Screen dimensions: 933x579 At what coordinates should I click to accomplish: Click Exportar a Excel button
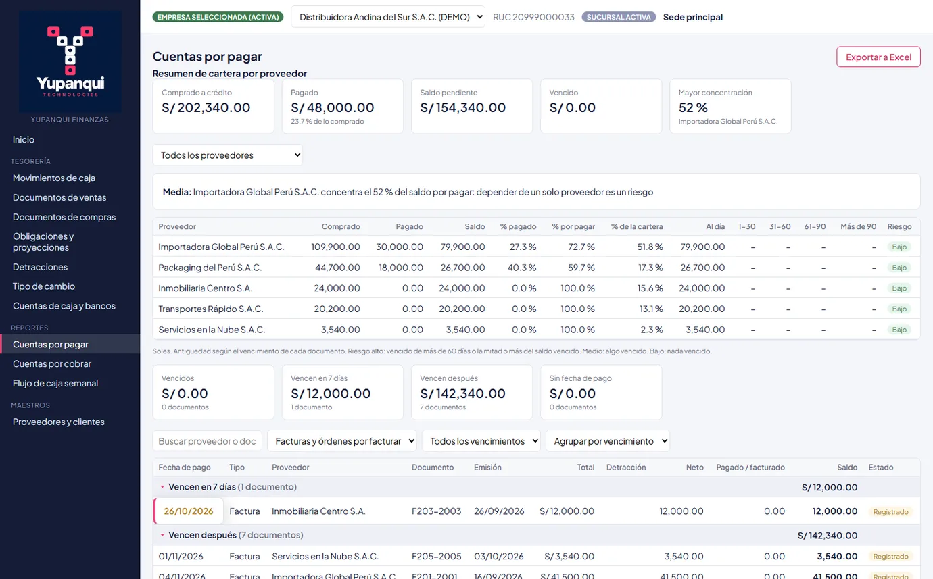[x=878, y=57]
